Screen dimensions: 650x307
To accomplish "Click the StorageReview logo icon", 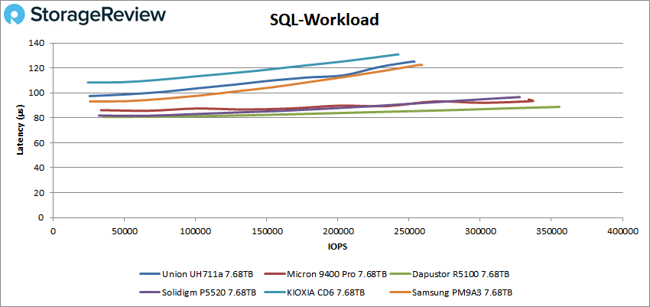I will 15,15.
